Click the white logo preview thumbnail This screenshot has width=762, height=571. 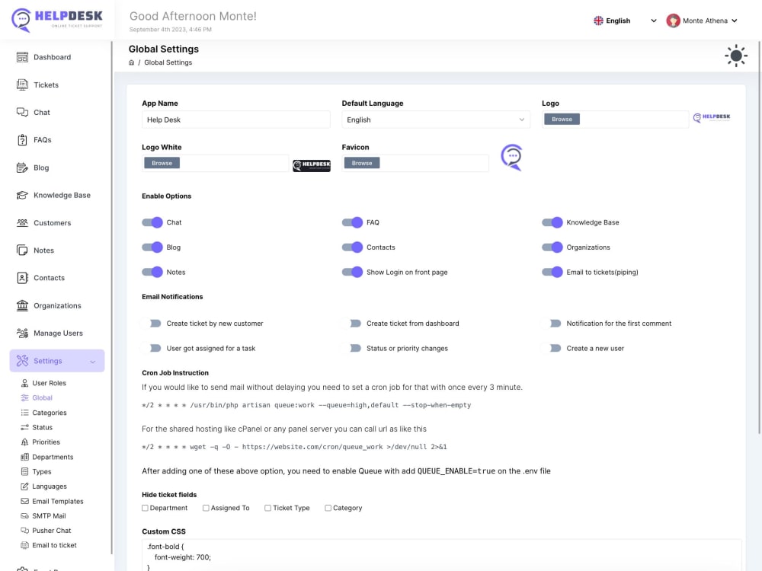tap(312, 165)
